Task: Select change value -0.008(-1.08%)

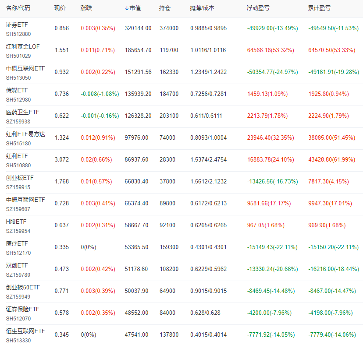Action: pyautogui.click(x=100, y=94)
